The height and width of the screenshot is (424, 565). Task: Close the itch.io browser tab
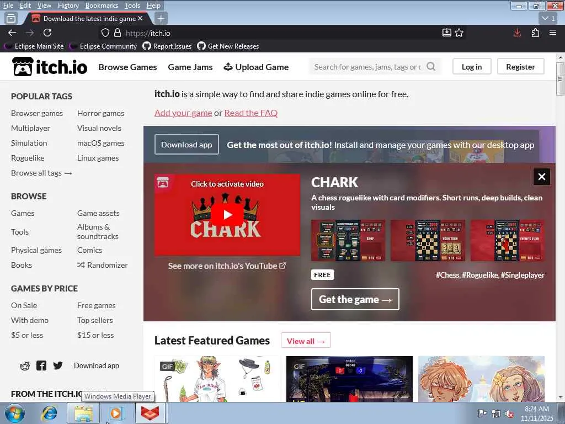coord(140,18)
